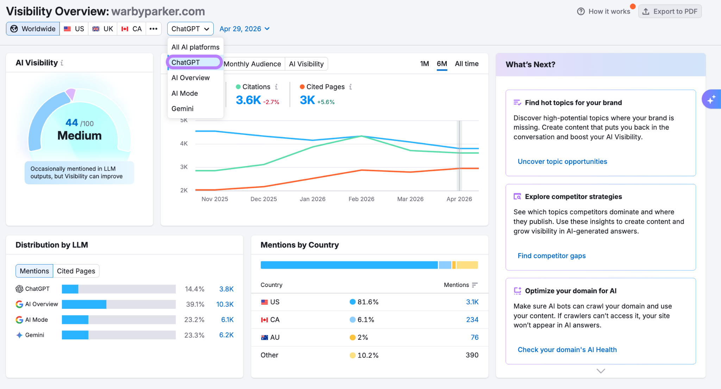Click the AU flag in Mentions by Country
The height and width of the screenshot is (389, 721).
(264, 337)
